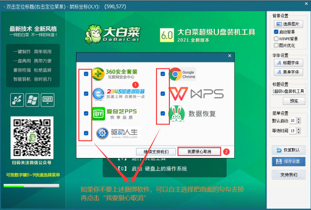
Task: Uncheck the 360安全套装 checkbox
Action: pyautogui.click(x=86, y=74)
